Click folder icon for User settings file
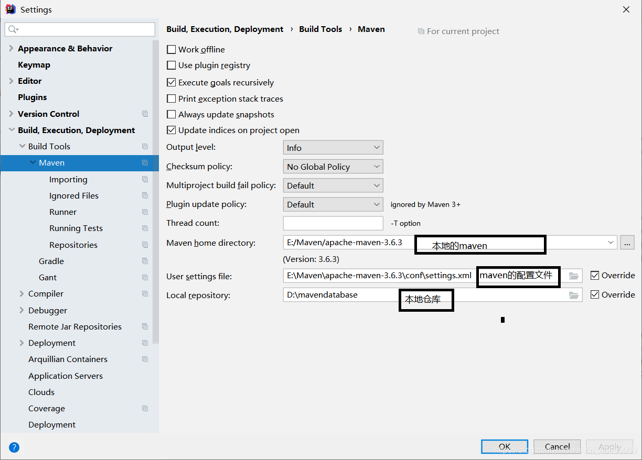 coord(574,276)
